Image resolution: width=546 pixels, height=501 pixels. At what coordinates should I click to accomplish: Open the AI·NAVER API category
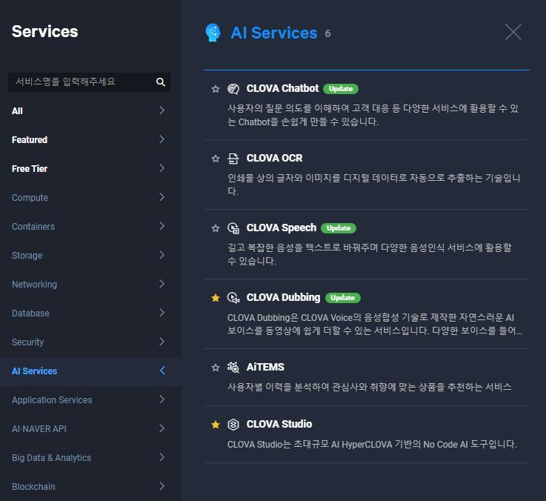(x=39, y=429)
